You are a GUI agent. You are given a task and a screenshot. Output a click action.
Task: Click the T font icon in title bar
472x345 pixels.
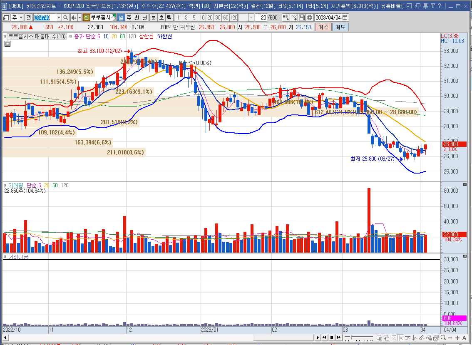[x=432, y=6]
